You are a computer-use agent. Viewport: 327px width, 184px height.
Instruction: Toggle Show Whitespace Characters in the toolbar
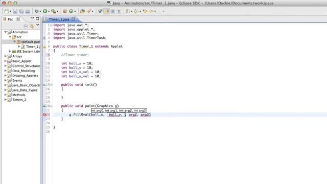(119, 11)
